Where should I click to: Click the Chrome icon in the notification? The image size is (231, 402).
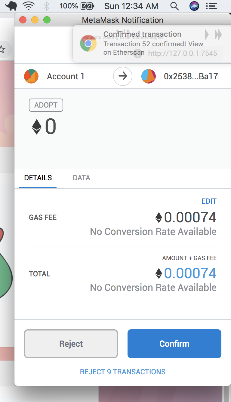point(88,44)
